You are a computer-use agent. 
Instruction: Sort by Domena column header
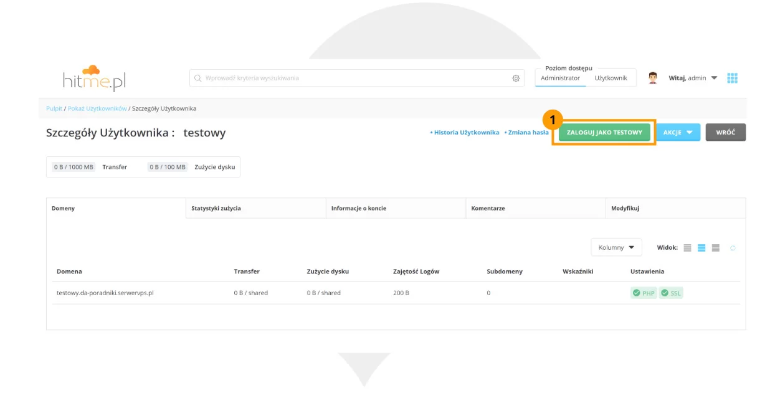click(x=69, y=272)
